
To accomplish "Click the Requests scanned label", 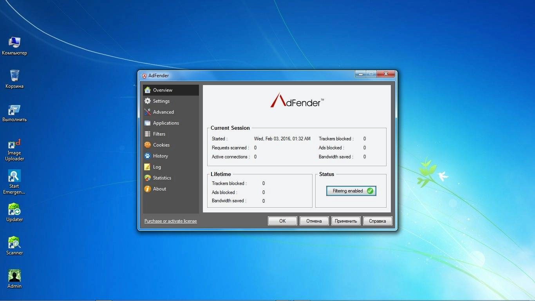I will pyautogui.click(x=230, y=148).
